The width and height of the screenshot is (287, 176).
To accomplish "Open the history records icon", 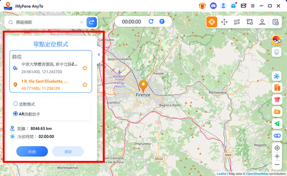I will click(275, 22).
